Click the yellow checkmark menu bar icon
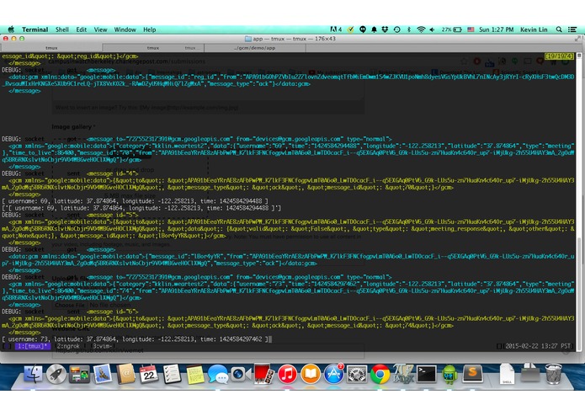This screenshot has height=416, width=585. click(350, 29)
